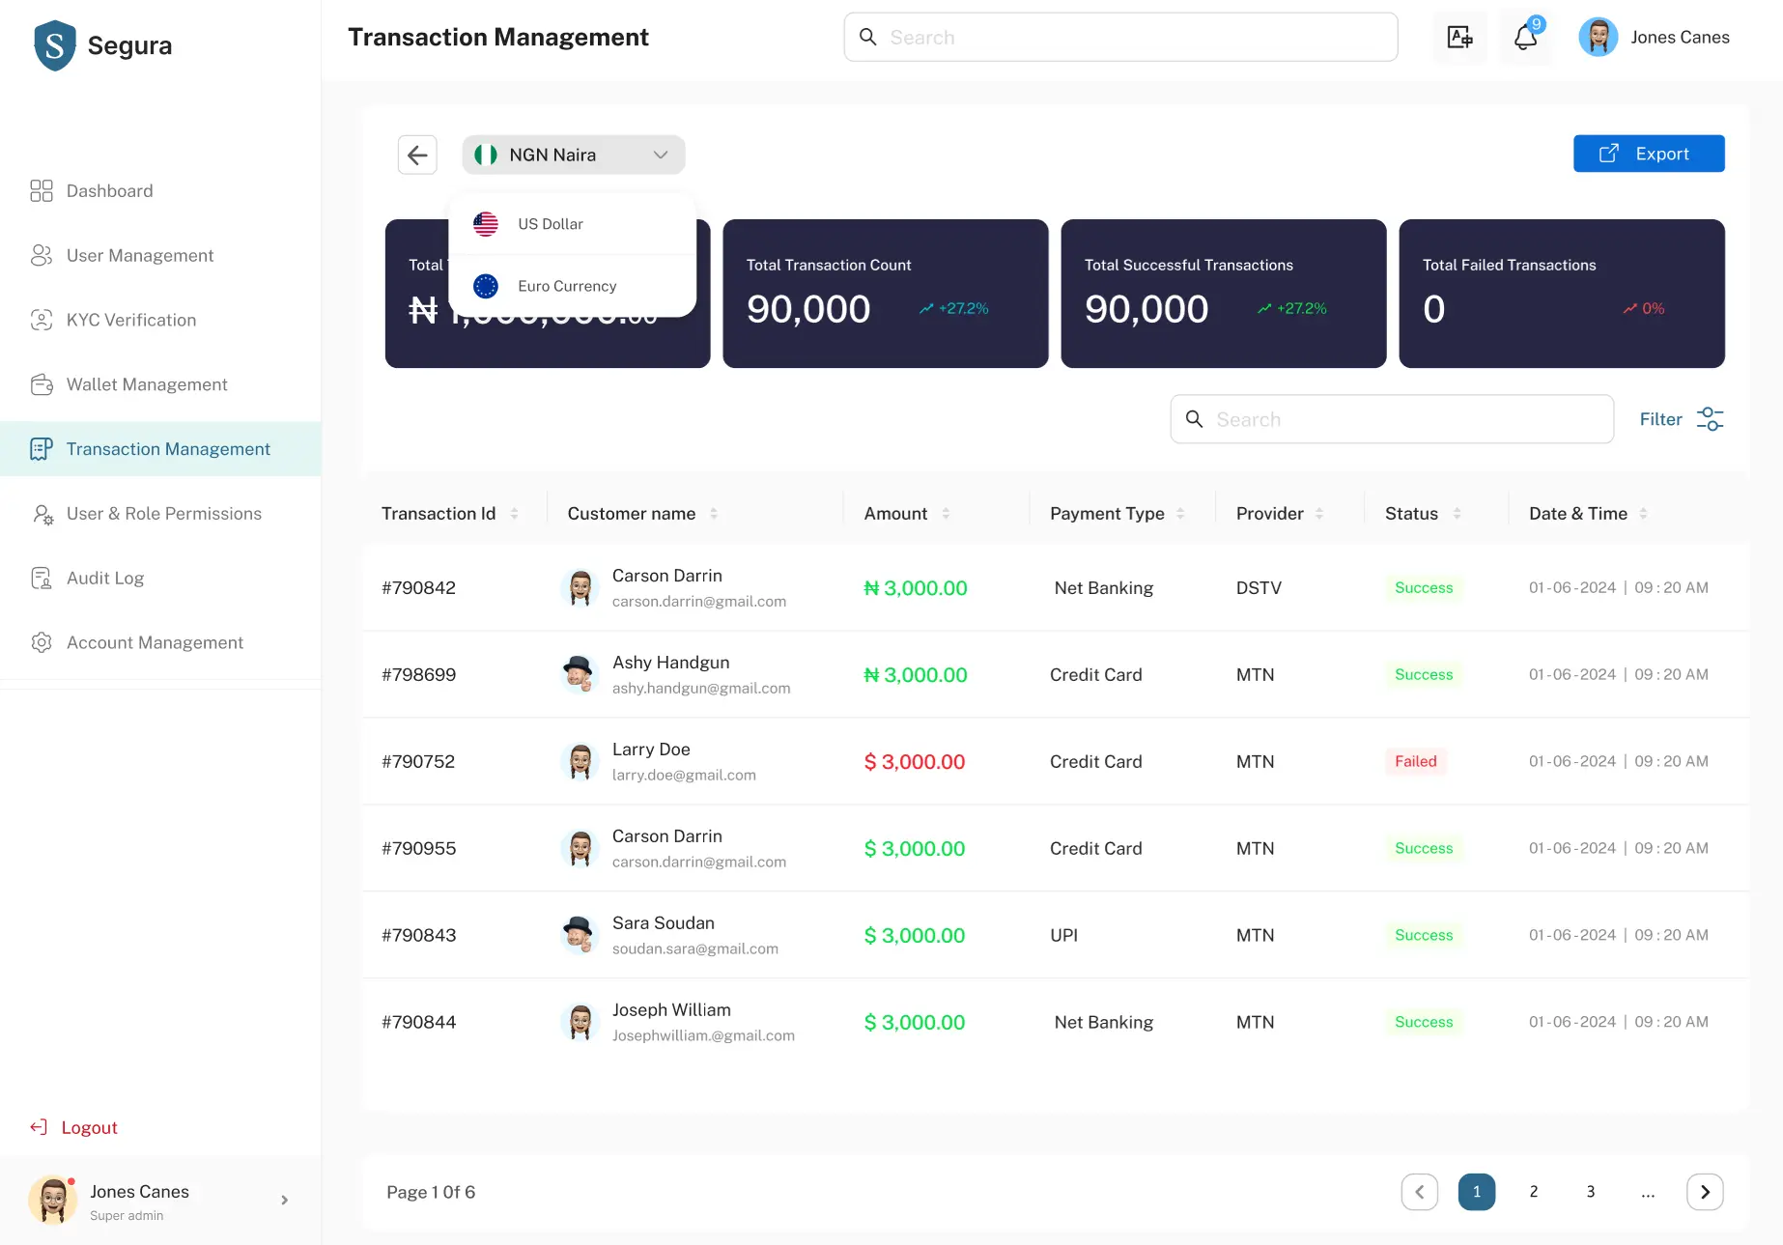
Task: Click the User & Role Permissions icon
Action: click(x=42, y=514)
